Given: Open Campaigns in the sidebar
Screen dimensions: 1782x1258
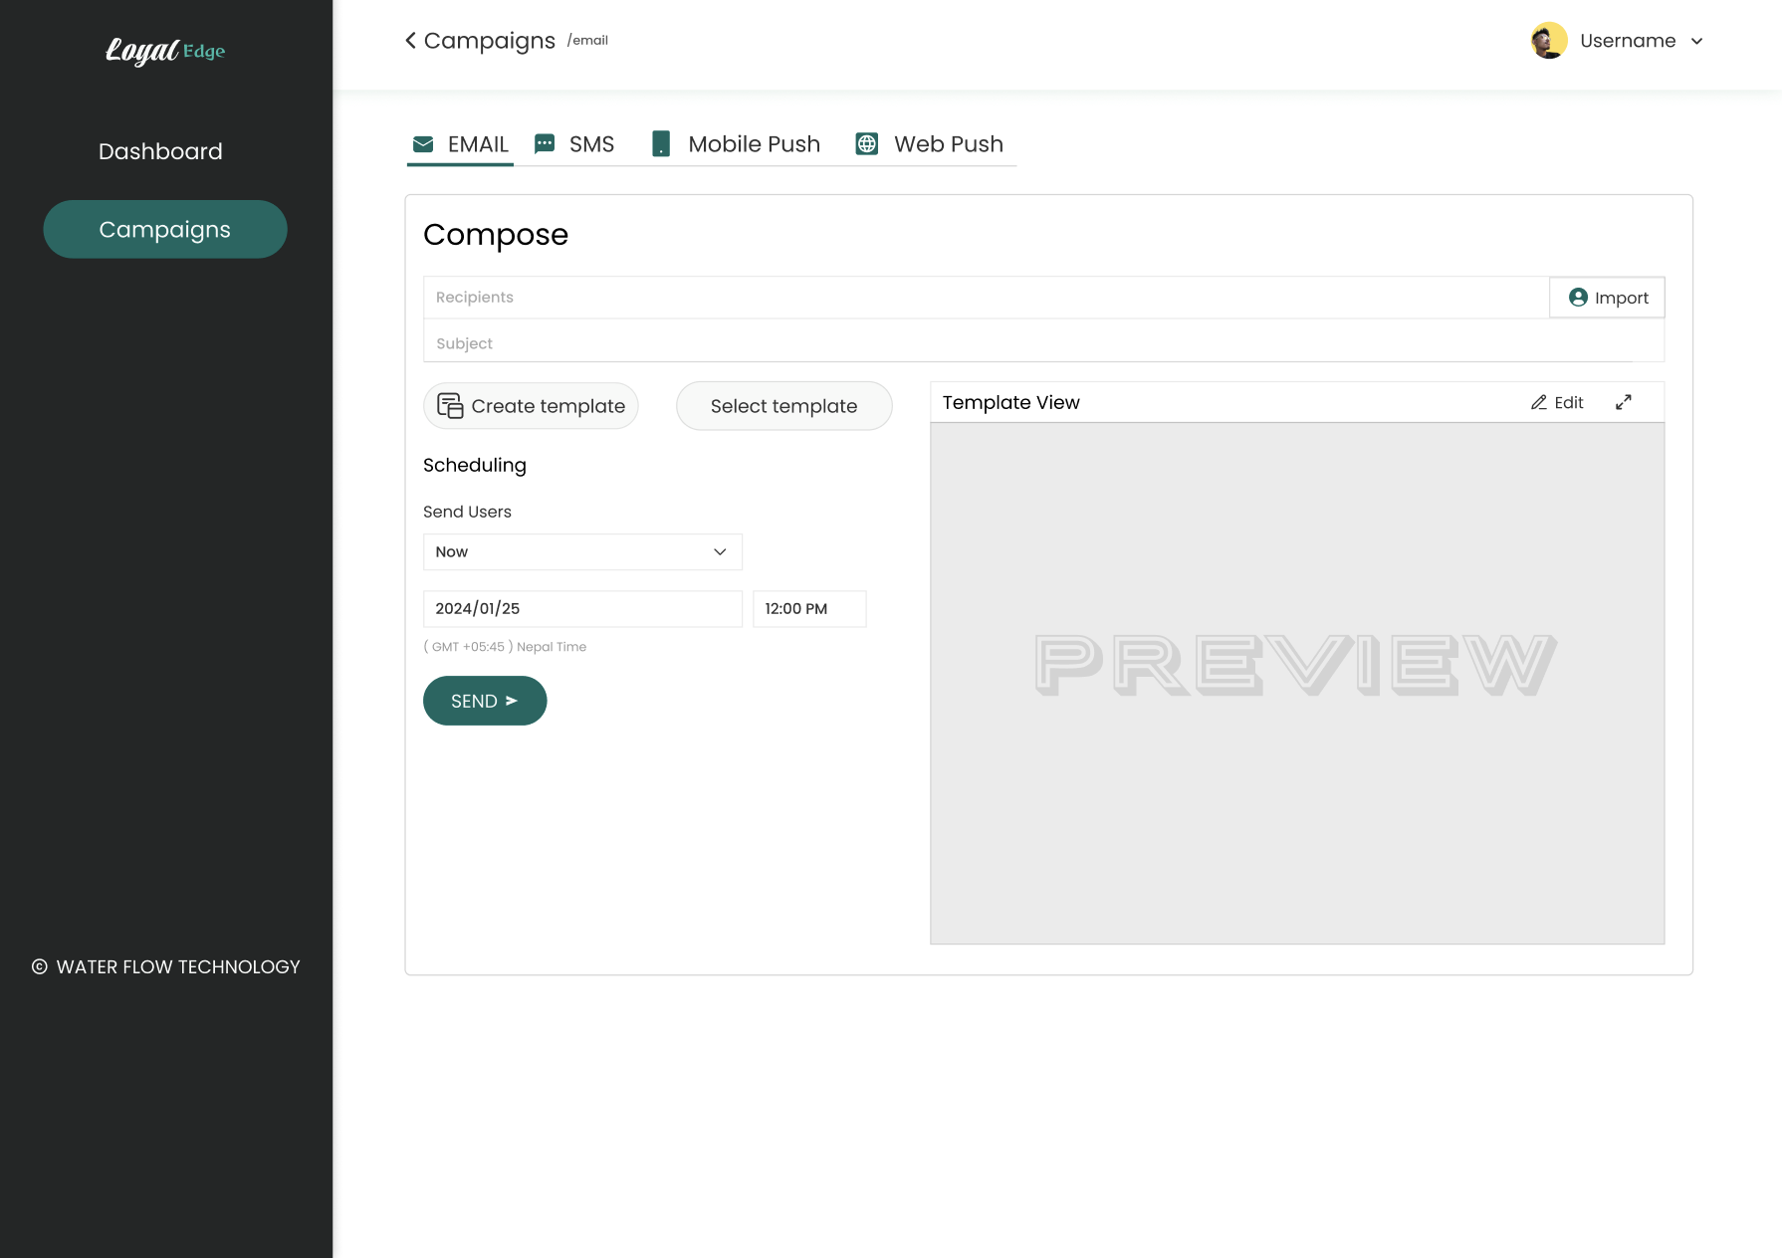Looking at the screenshot, I should pos(165,229).
